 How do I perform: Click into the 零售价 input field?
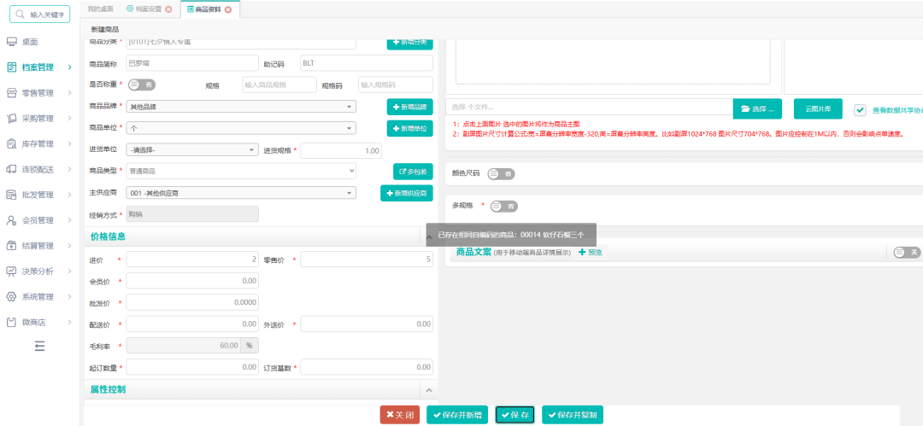tap(366, 260)
